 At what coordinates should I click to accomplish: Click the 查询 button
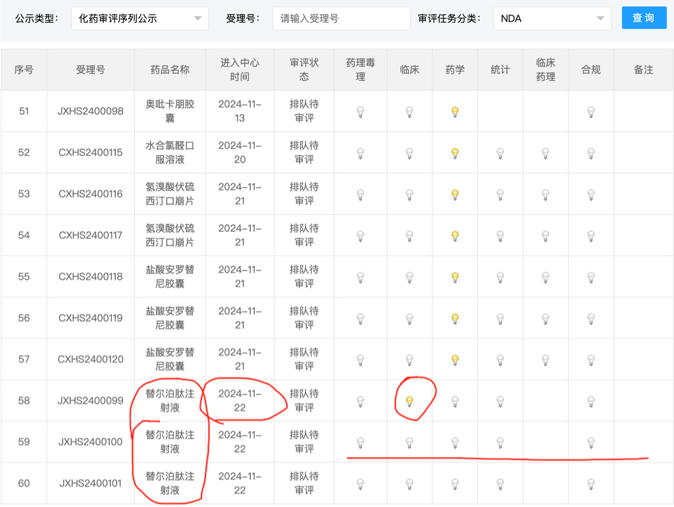tap(644, 18)
